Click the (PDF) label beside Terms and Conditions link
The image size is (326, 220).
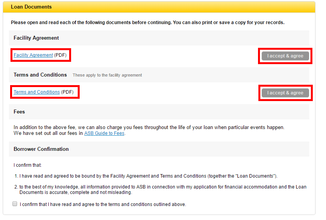pos(67,92)
